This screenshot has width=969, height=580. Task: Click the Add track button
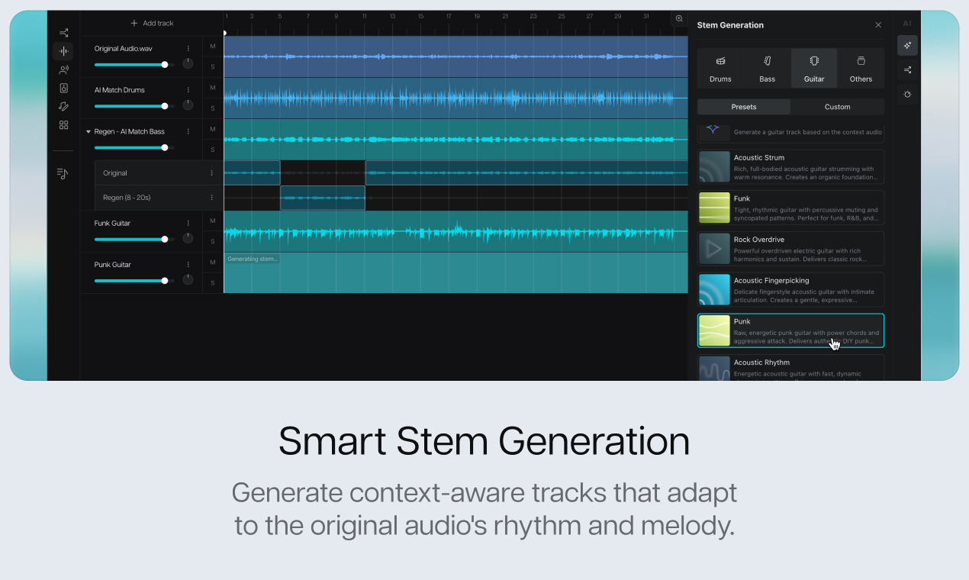click(x=152, y=23)
